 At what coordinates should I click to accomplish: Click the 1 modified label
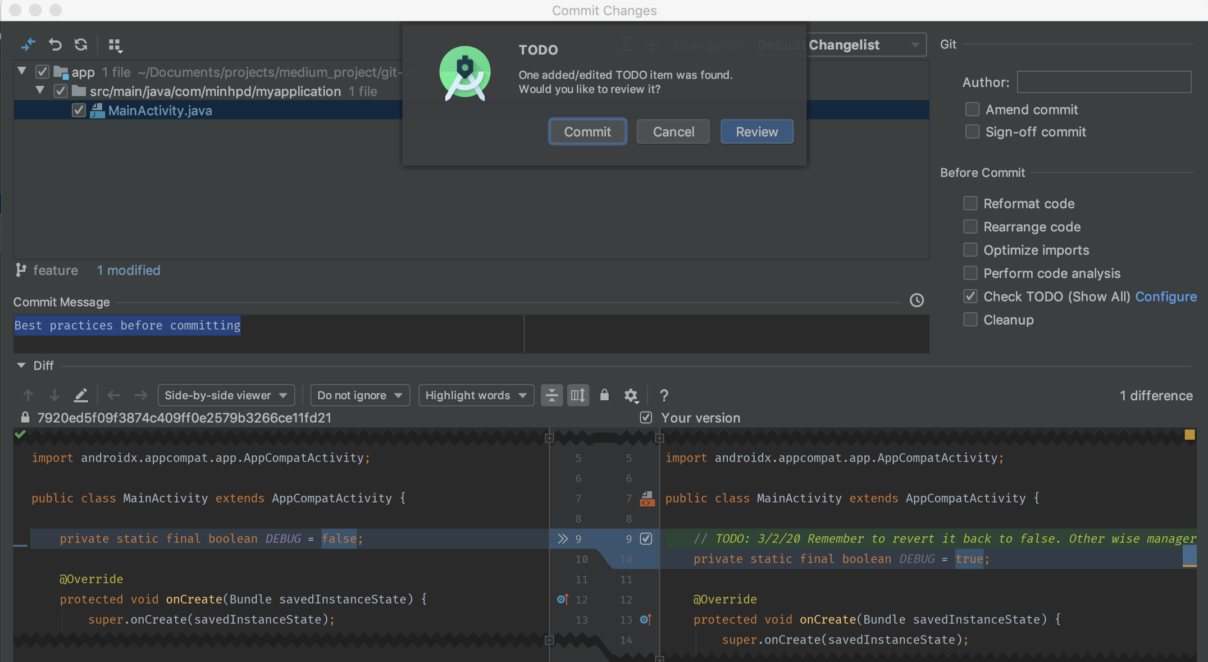[x=128, y=271]
